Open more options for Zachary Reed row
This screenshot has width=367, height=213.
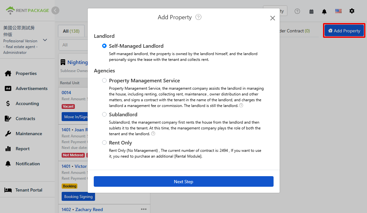click(144, 209)
